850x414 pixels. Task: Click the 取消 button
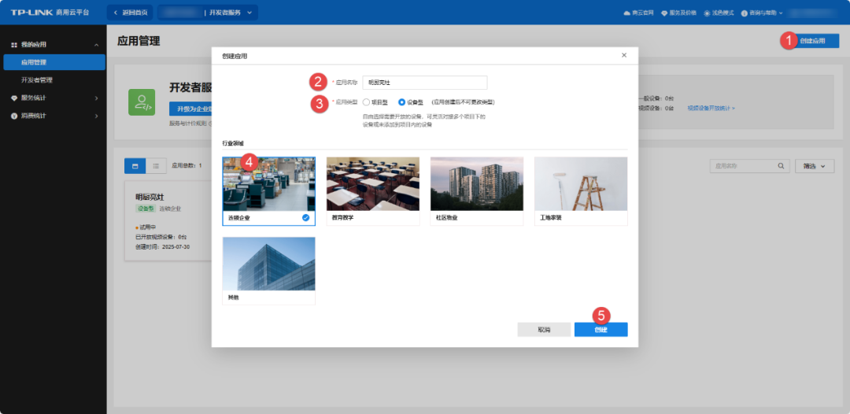pyautogui.click(x=544, y=330)
